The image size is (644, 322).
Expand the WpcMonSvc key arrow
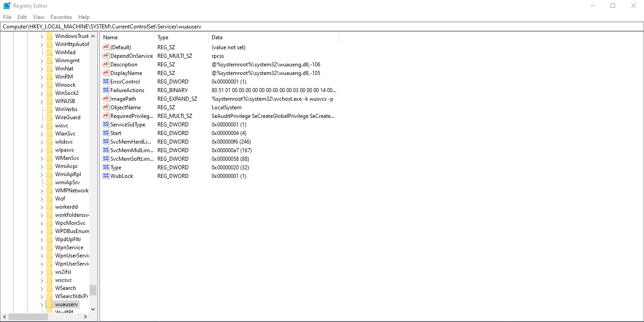click(x=42, y=223)
